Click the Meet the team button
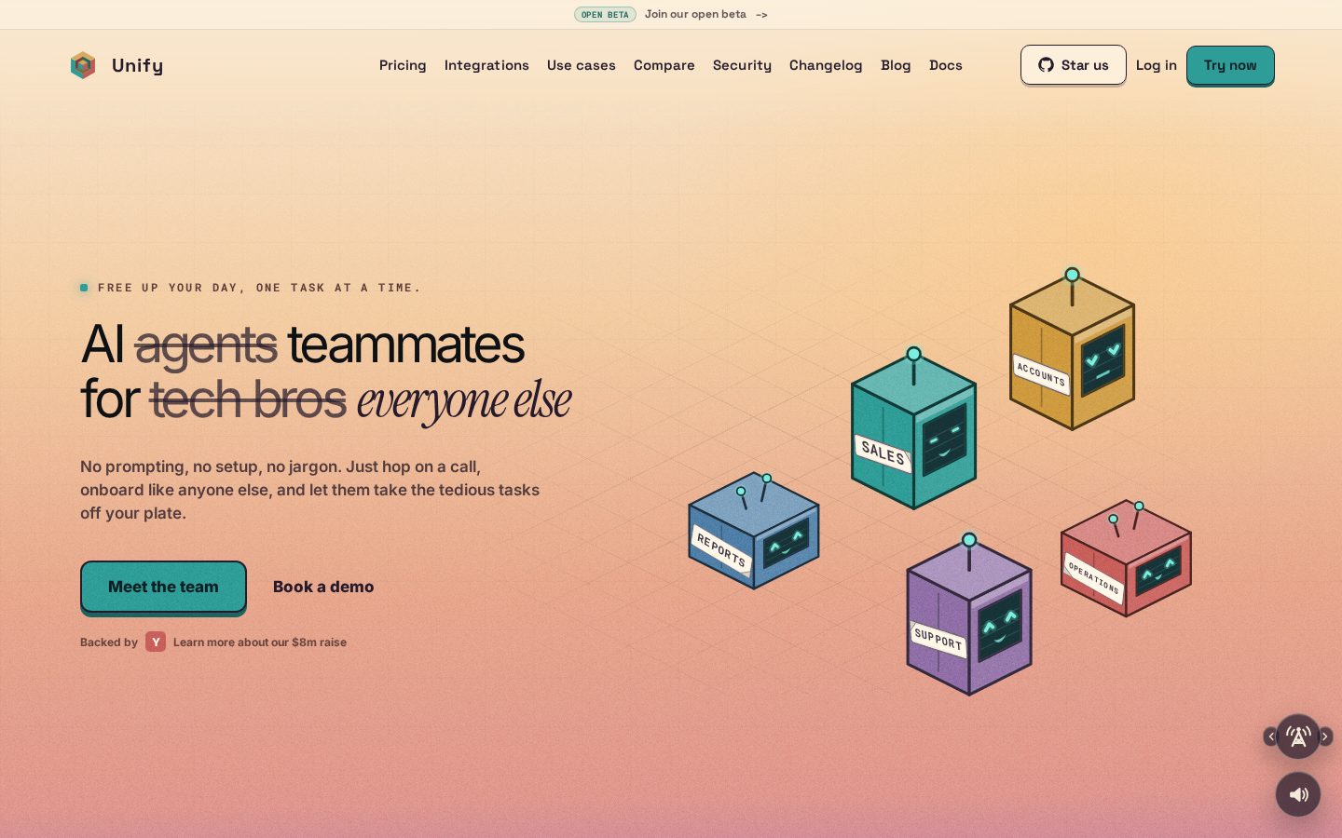The height and width of the screenshot is (838, 1342). 163,588
